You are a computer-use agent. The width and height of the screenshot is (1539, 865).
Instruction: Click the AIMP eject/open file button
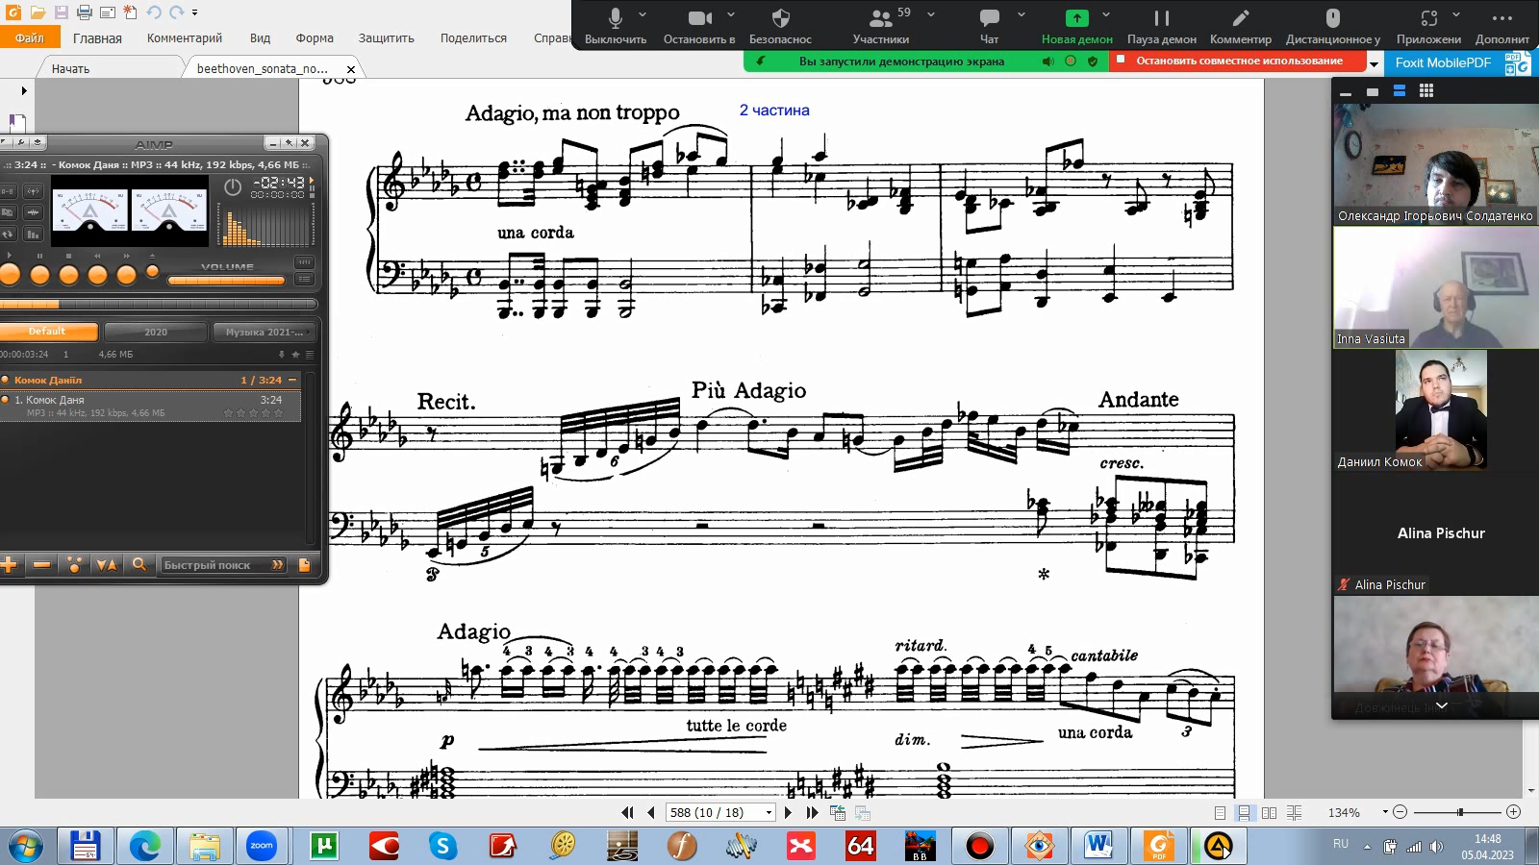(152, 271)
